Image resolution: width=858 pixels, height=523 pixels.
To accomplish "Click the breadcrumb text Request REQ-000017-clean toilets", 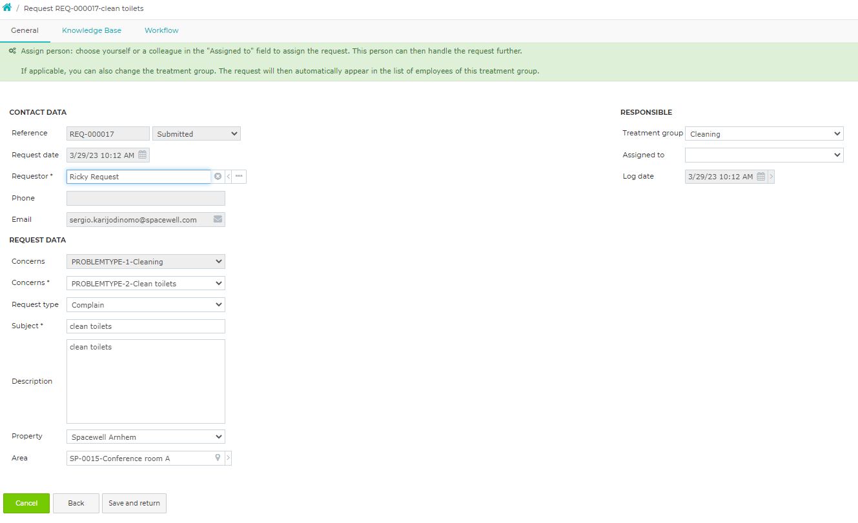I will click(x=84, y=8).
